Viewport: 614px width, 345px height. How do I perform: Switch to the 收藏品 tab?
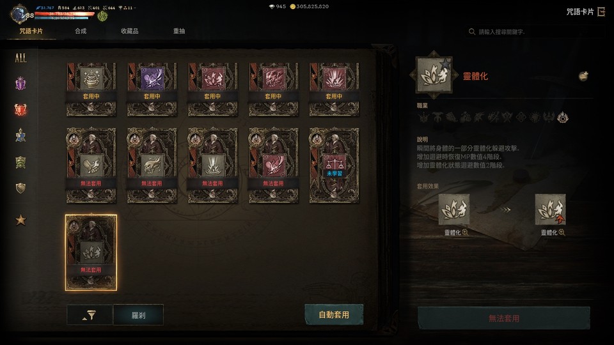tap(130, 31)
